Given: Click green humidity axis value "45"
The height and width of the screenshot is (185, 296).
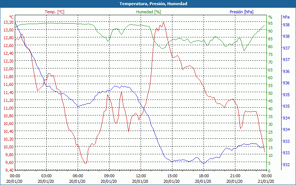Looking at the screenshot, I should point(270,101).
